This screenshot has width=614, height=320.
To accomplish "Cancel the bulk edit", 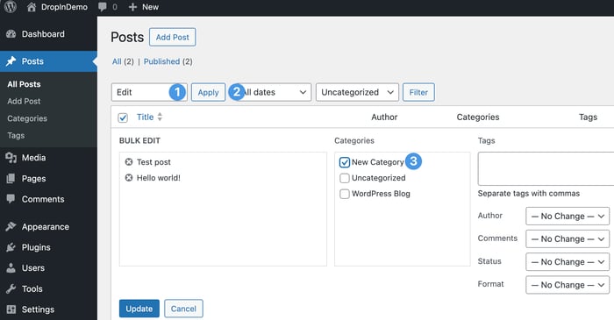I will pyautogui.click(x=183, y=309).
